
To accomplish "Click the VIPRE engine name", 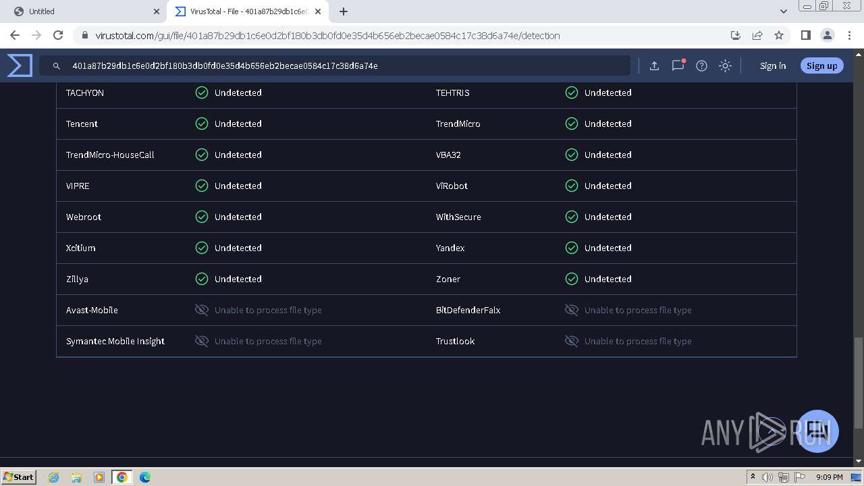I will point(78,186).
